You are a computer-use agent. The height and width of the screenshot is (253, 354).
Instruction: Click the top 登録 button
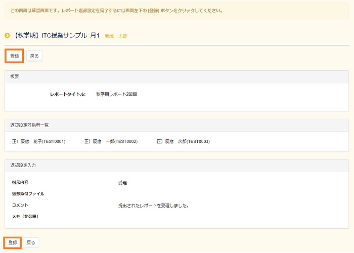click(15, 56)
